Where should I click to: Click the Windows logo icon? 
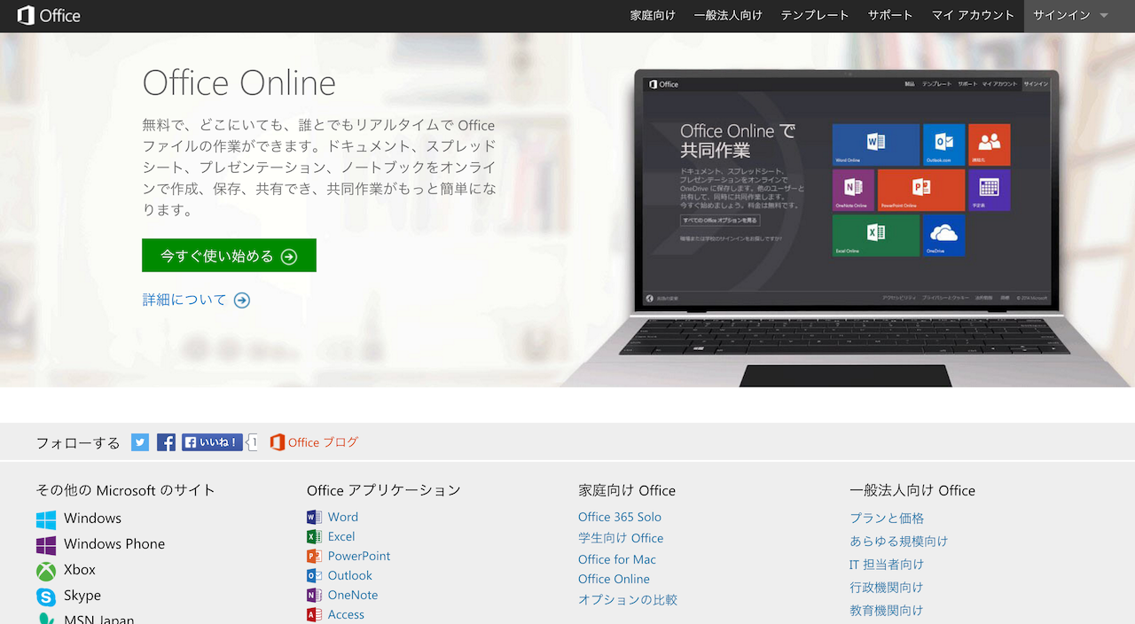(x=46, y=519)
